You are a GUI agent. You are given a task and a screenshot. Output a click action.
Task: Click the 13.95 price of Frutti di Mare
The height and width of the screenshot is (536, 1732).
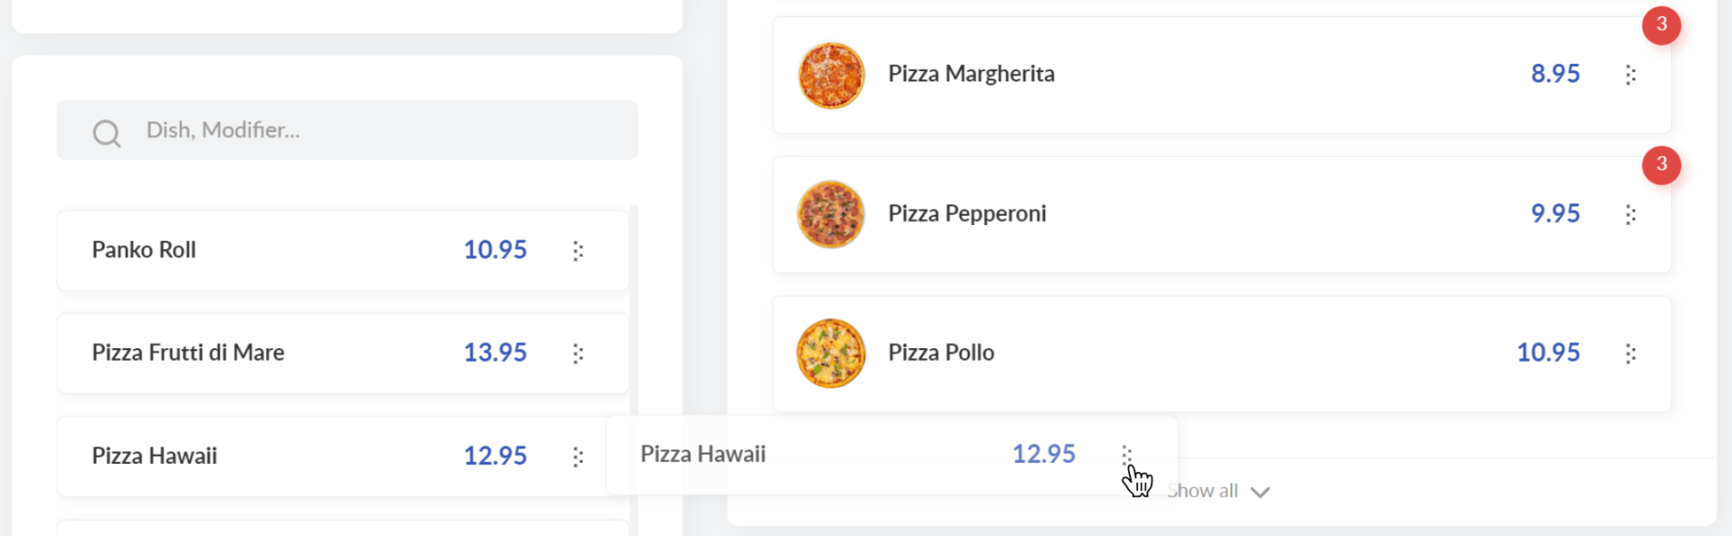point(495,353)
